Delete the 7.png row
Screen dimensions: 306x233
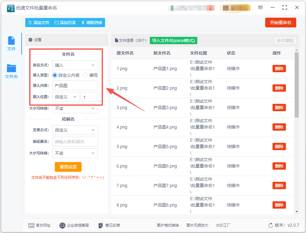(279, 185)
